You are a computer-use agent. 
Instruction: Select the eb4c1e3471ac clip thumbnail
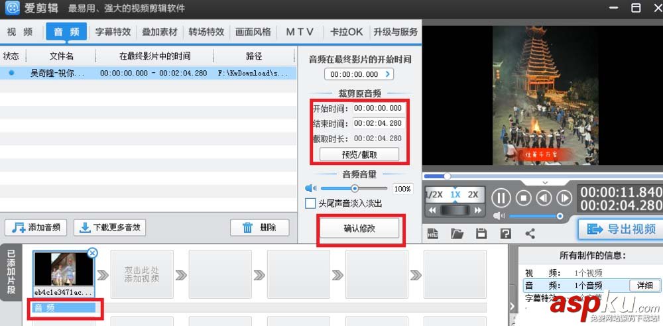click(x=64, y=273)
